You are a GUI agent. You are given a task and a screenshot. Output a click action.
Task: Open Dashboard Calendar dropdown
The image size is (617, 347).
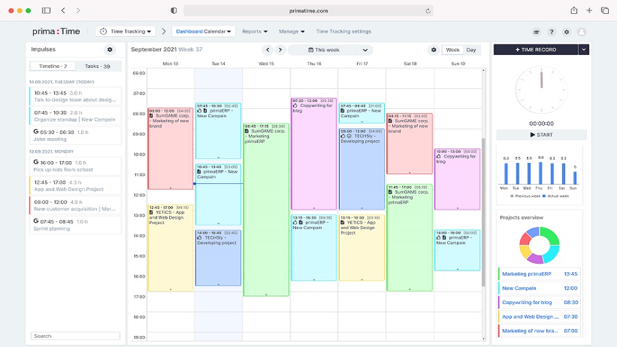[x=203, y=31]
